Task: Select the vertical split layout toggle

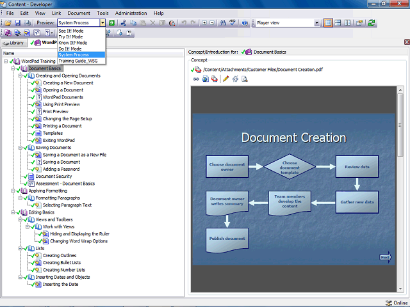Action: coord(347,23)
